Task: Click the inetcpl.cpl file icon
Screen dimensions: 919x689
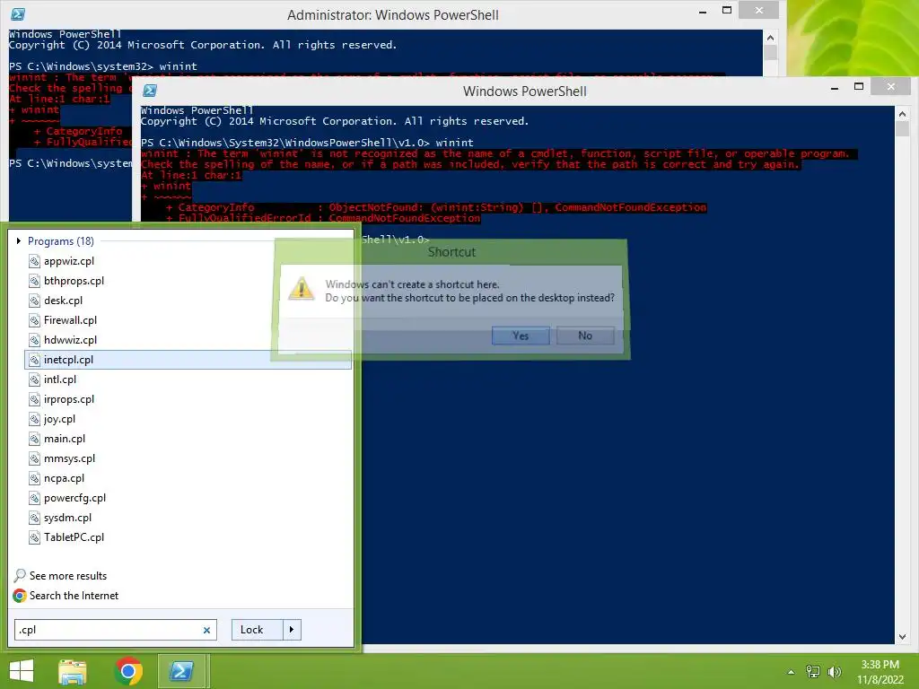Action: click(x=35, y=360)
